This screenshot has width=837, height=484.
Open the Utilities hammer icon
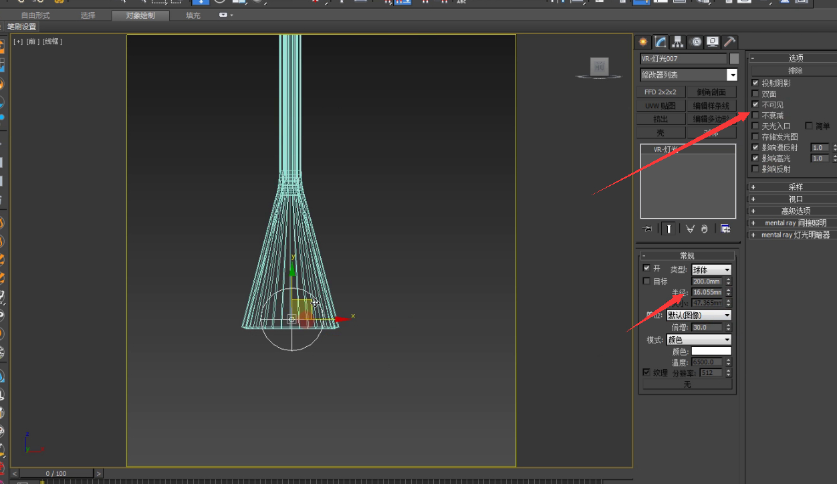coord(729,42)
